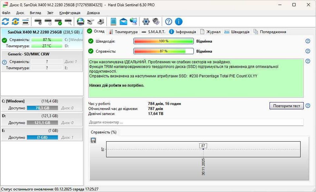Click the Повторити тест button
This screenshot has height=192, width=316.
coord(286,106)
